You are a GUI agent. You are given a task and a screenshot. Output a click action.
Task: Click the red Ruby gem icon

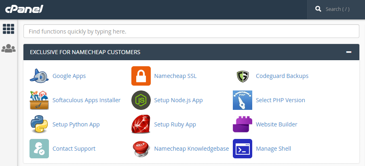coord(141,124)
